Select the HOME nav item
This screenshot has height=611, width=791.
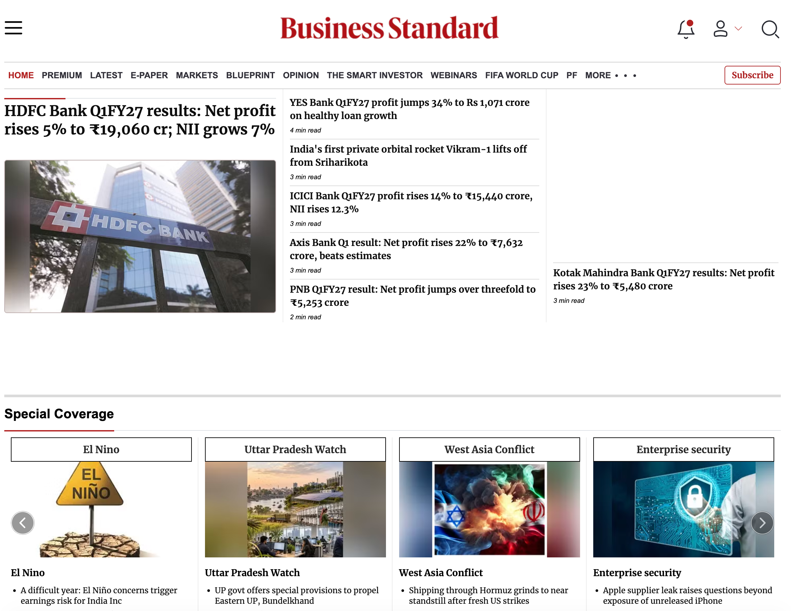coord(21,75)
